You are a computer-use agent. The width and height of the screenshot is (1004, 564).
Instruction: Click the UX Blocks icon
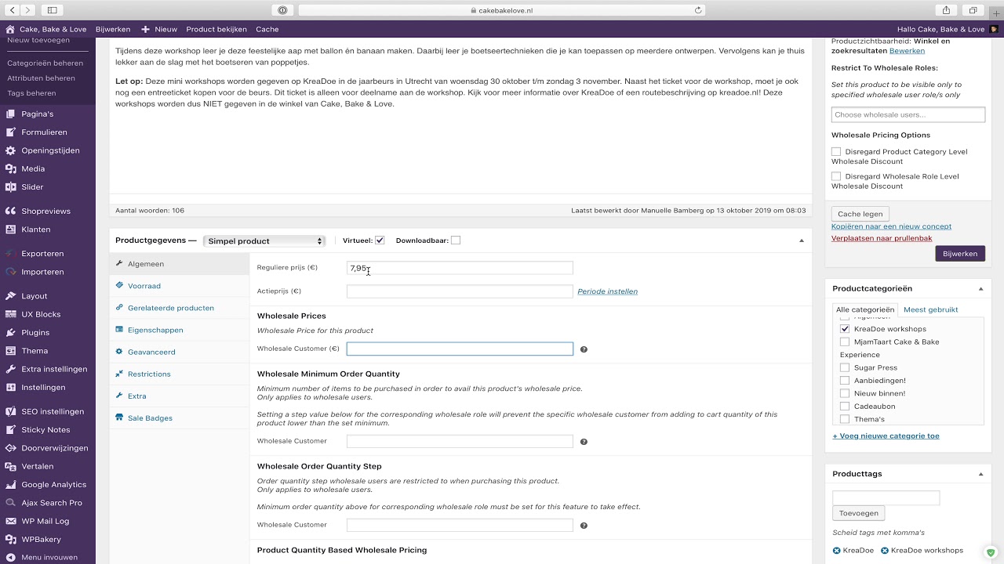pos(10,314)
